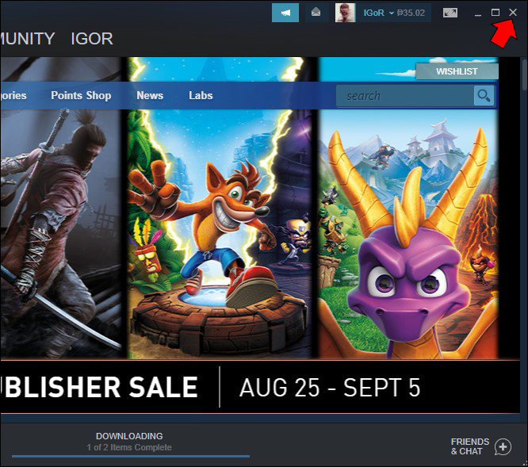Click the user avatar picture
The height and width of the screenshot is (467, 528).
[345, 13]
